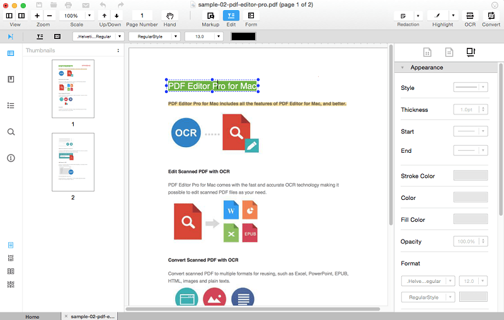Click the Convert toolbar icon

coord(491,16)
